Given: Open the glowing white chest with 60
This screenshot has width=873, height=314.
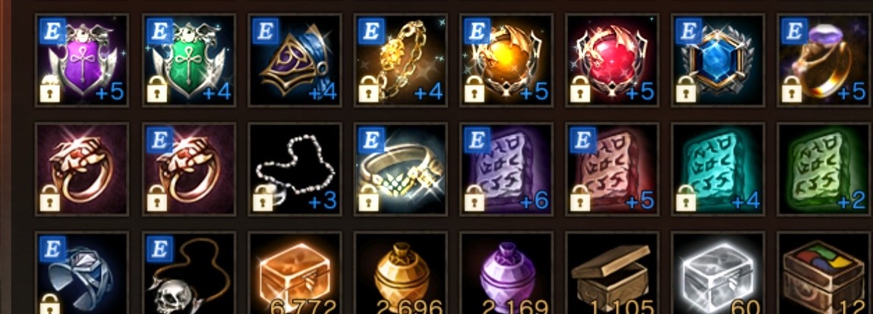Looking at the screenshot, I should point(718,273).
